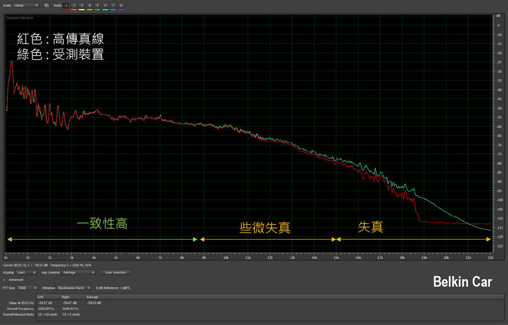This screenshot has height=325, width=508.
Task: Select the -59.57 dB left value cell
Action: [45, 303]
